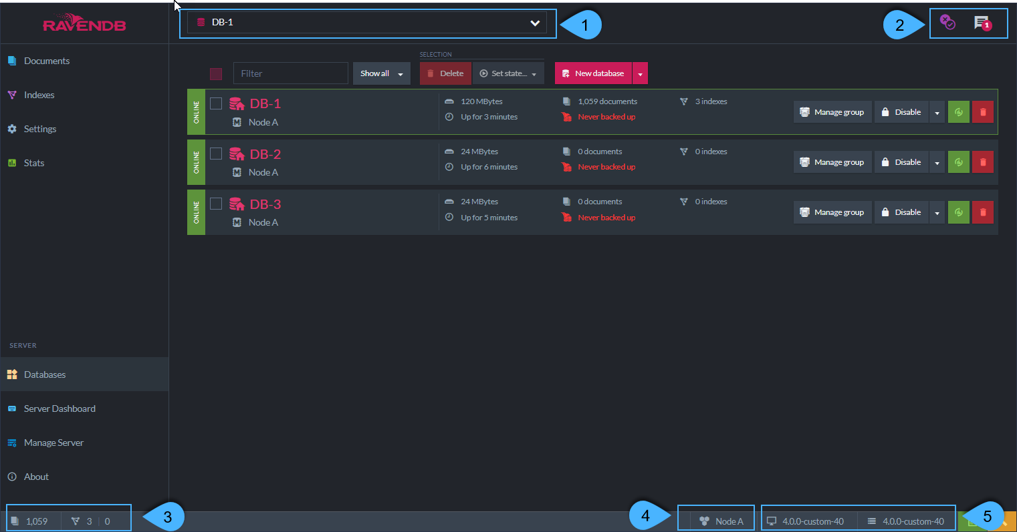
Task: Click the Up for 3 minutes text
Action: tap(489, 117)
